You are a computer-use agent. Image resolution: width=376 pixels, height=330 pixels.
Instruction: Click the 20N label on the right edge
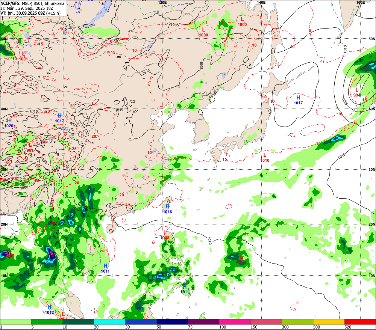(x=372, y=225)
